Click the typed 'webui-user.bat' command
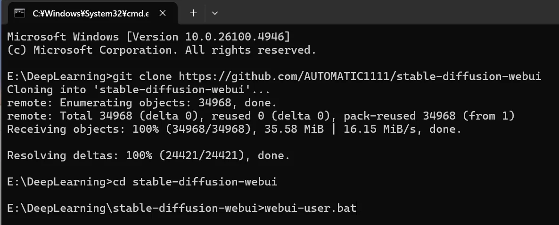Image resolution: width=559 pixels, height=225 pixels. (310, 208)
